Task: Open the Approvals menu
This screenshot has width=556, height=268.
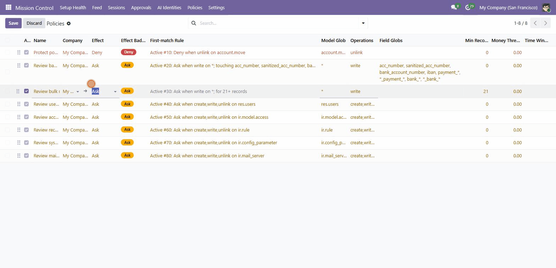Action: coord(141,7)
